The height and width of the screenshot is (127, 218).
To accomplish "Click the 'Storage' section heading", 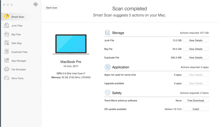I will (118, 33).
